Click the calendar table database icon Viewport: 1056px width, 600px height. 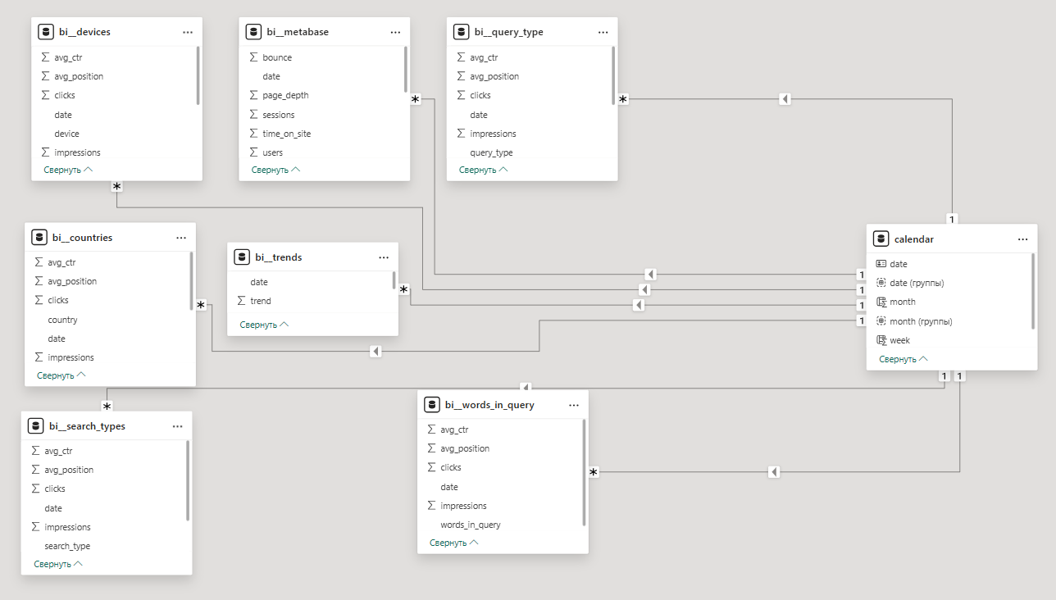(x=881, y=239)
